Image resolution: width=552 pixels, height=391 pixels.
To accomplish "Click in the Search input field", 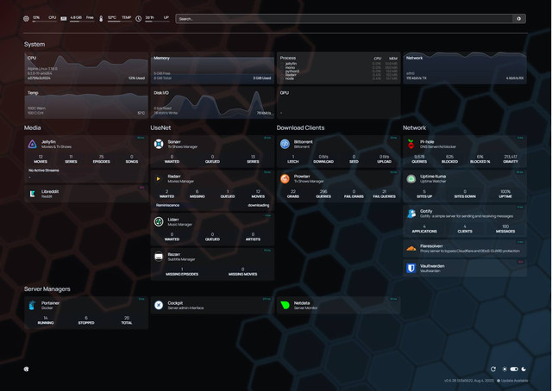I will click(344, 19).
